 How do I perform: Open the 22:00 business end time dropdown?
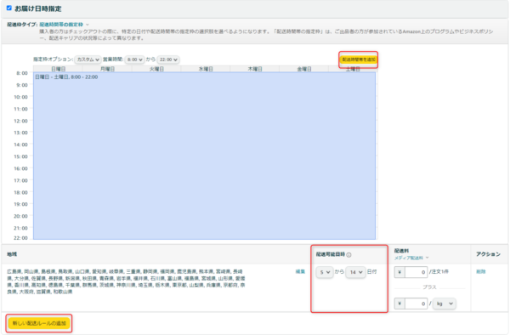tap(168, 60)
